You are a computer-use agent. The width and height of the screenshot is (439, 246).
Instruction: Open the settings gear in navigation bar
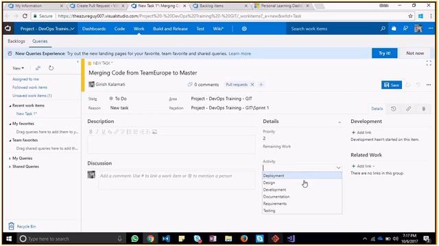pyautogui.click(x=244, y=29)
